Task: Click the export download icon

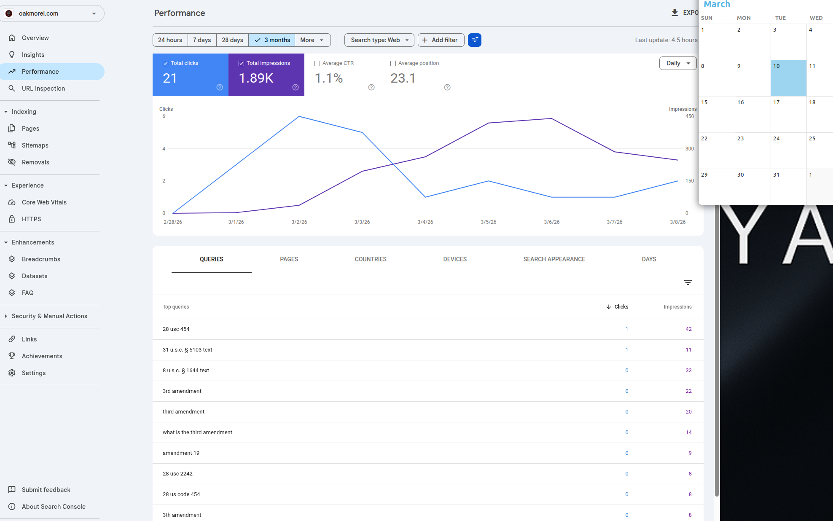Action: [x=674, y=13]
